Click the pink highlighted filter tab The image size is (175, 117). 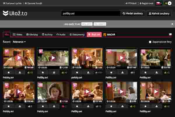[x=94, y=35]
